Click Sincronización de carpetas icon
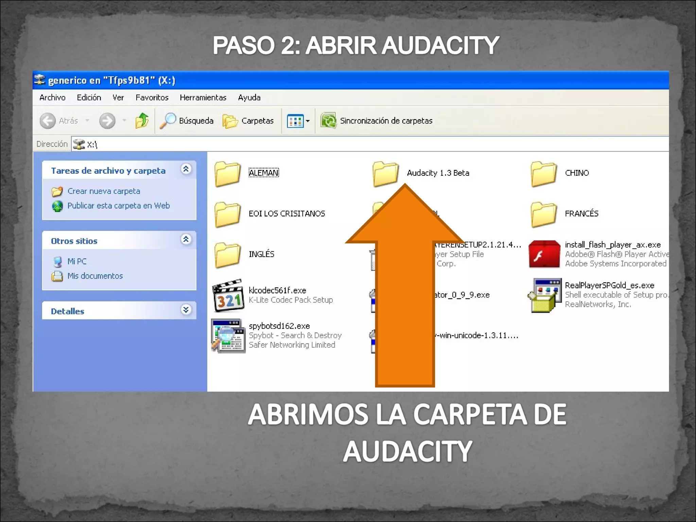 pyautogui.click(x=329, y=121)
